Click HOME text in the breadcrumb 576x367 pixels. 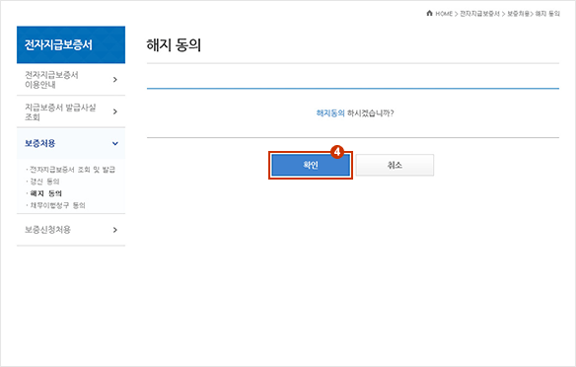coord(444,14)
